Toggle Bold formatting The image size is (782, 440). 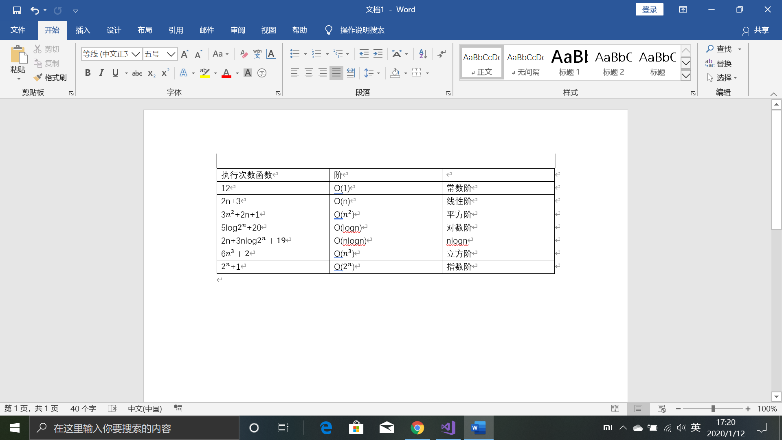88,73
